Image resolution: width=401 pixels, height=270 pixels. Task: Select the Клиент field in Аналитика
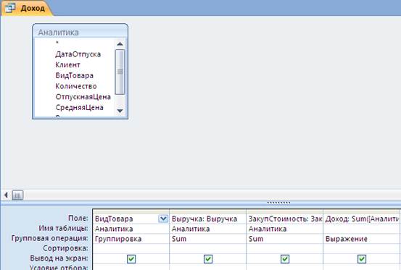[67, 65]
